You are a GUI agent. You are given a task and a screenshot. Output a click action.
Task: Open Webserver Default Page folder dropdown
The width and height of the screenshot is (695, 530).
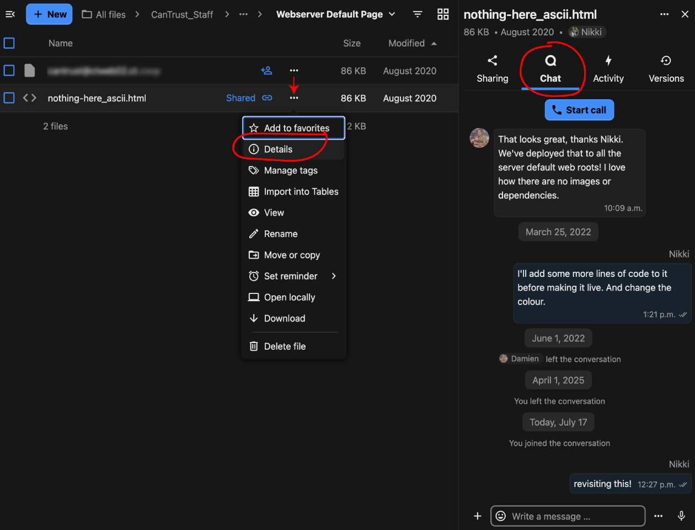point(336,14)
